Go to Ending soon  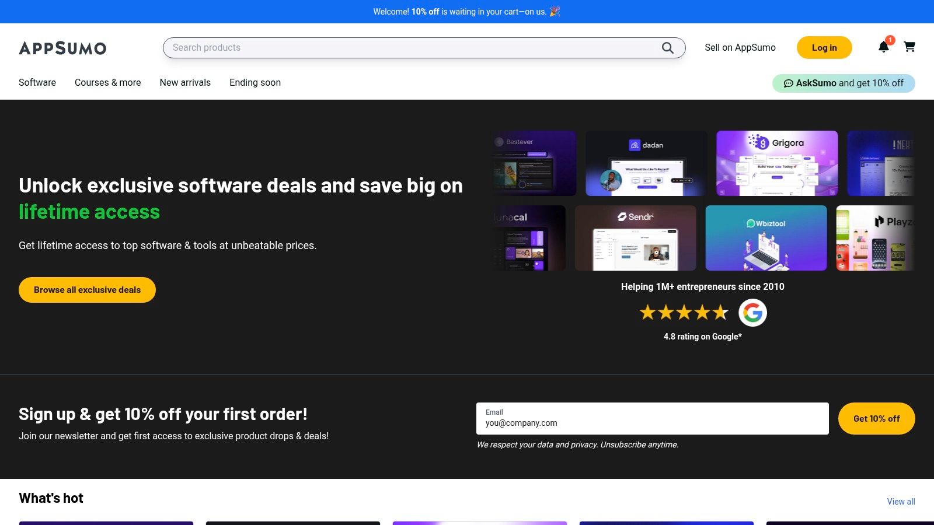pos(255,82)
